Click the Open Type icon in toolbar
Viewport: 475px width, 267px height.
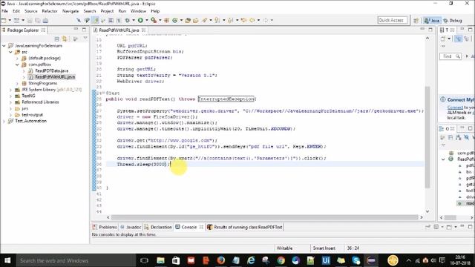pos(188,20)
